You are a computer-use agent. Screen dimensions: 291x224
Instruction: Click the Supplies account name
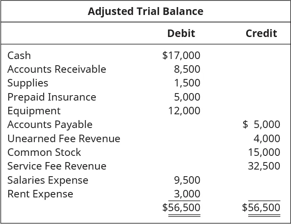coord(28,83)
